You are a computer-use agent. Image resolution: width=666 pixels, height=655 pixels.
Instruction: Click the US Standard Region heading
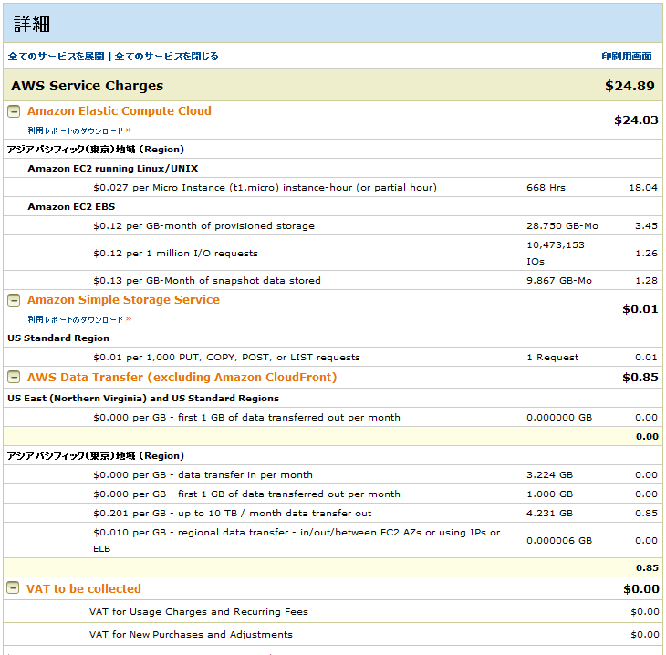(58, 338)
